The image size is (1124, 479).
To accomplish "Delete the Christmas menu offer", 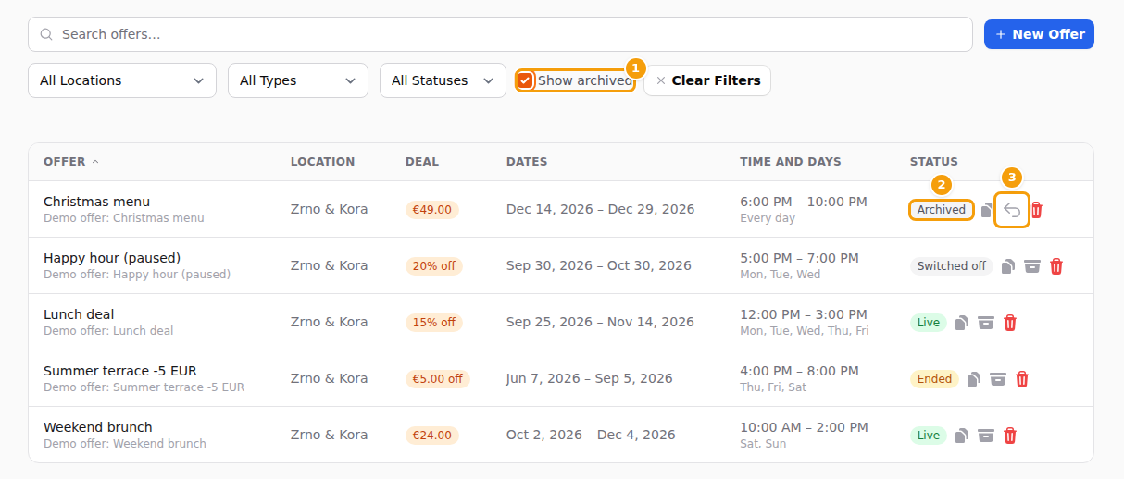I will pyautogui.click(x=1037, y=210).
